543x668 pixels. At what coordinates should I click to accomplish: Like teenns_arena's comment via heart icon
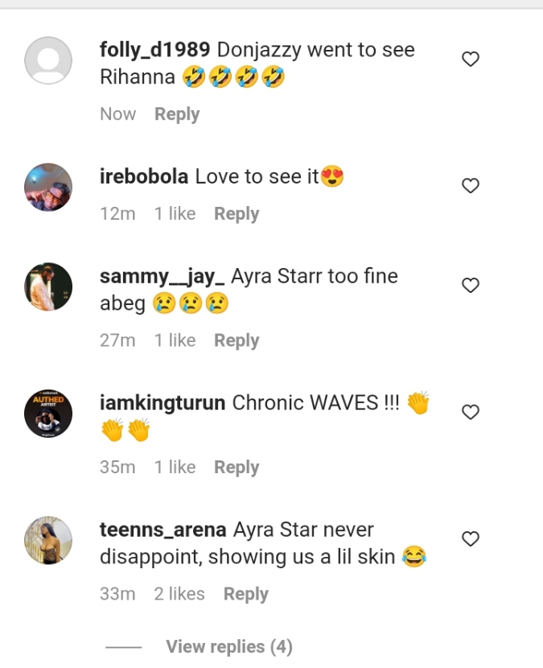[x=471, y=538]
